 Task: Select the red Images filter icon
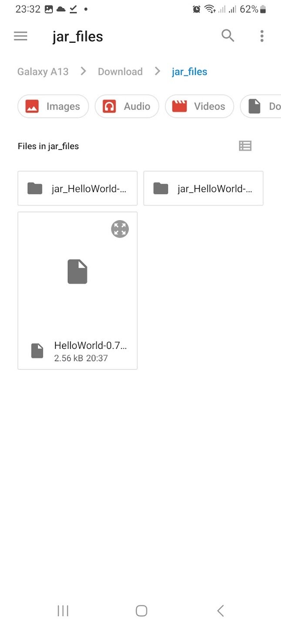click(x=32, y=106)
